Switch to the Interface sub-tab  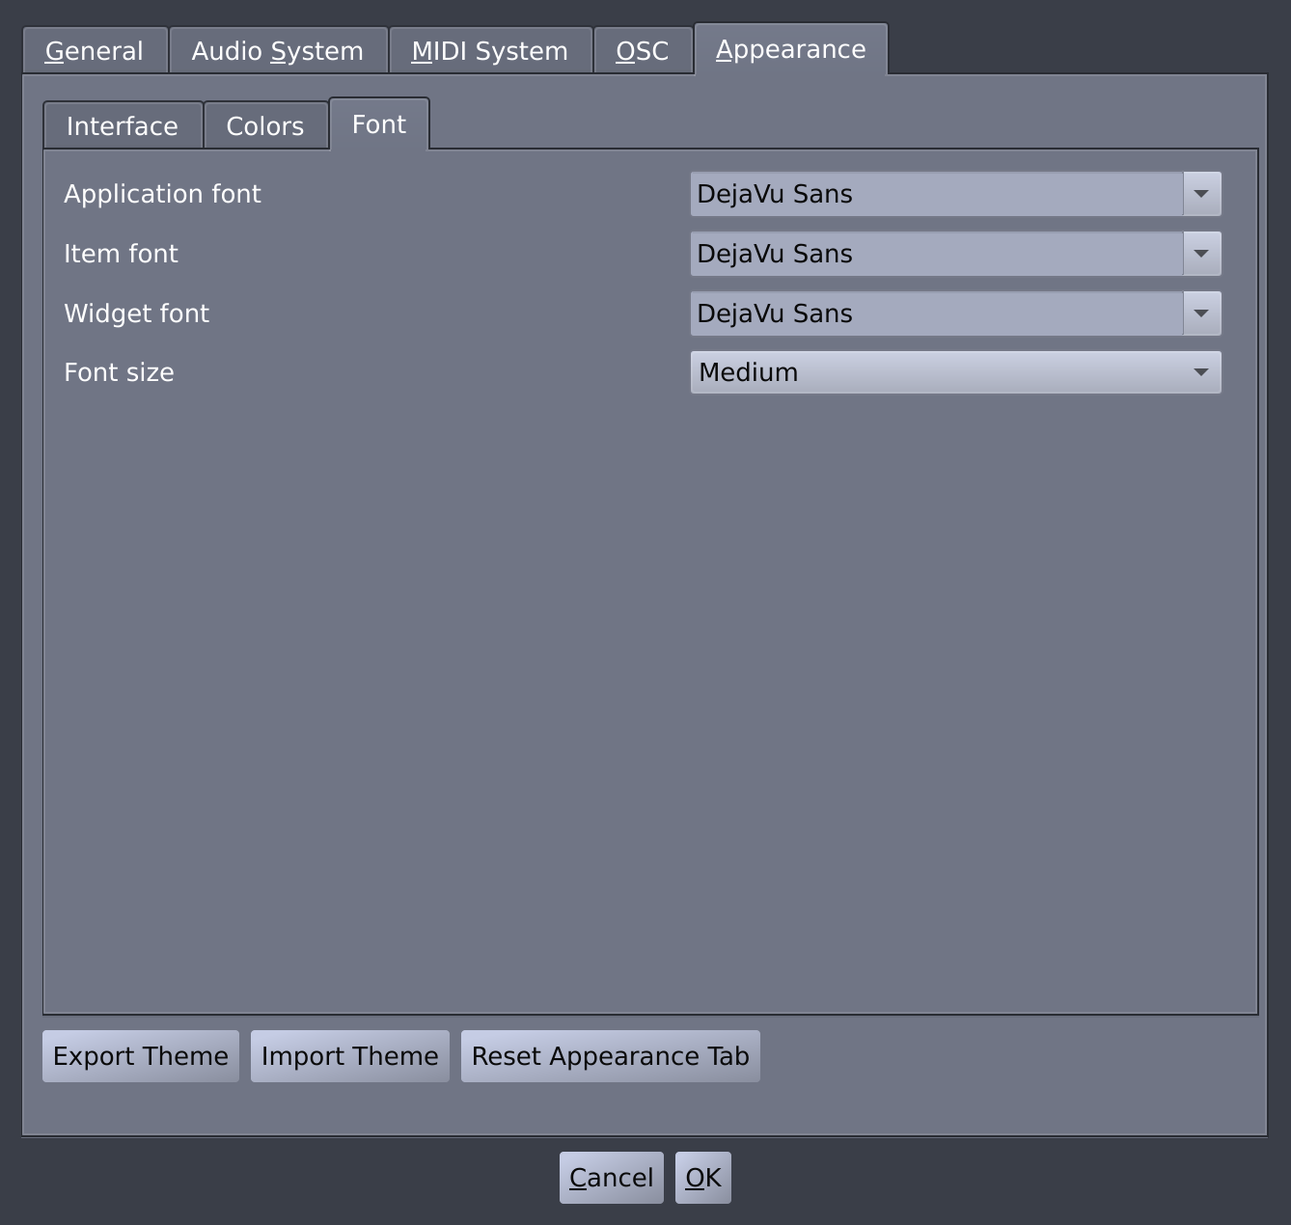(123, 126)
